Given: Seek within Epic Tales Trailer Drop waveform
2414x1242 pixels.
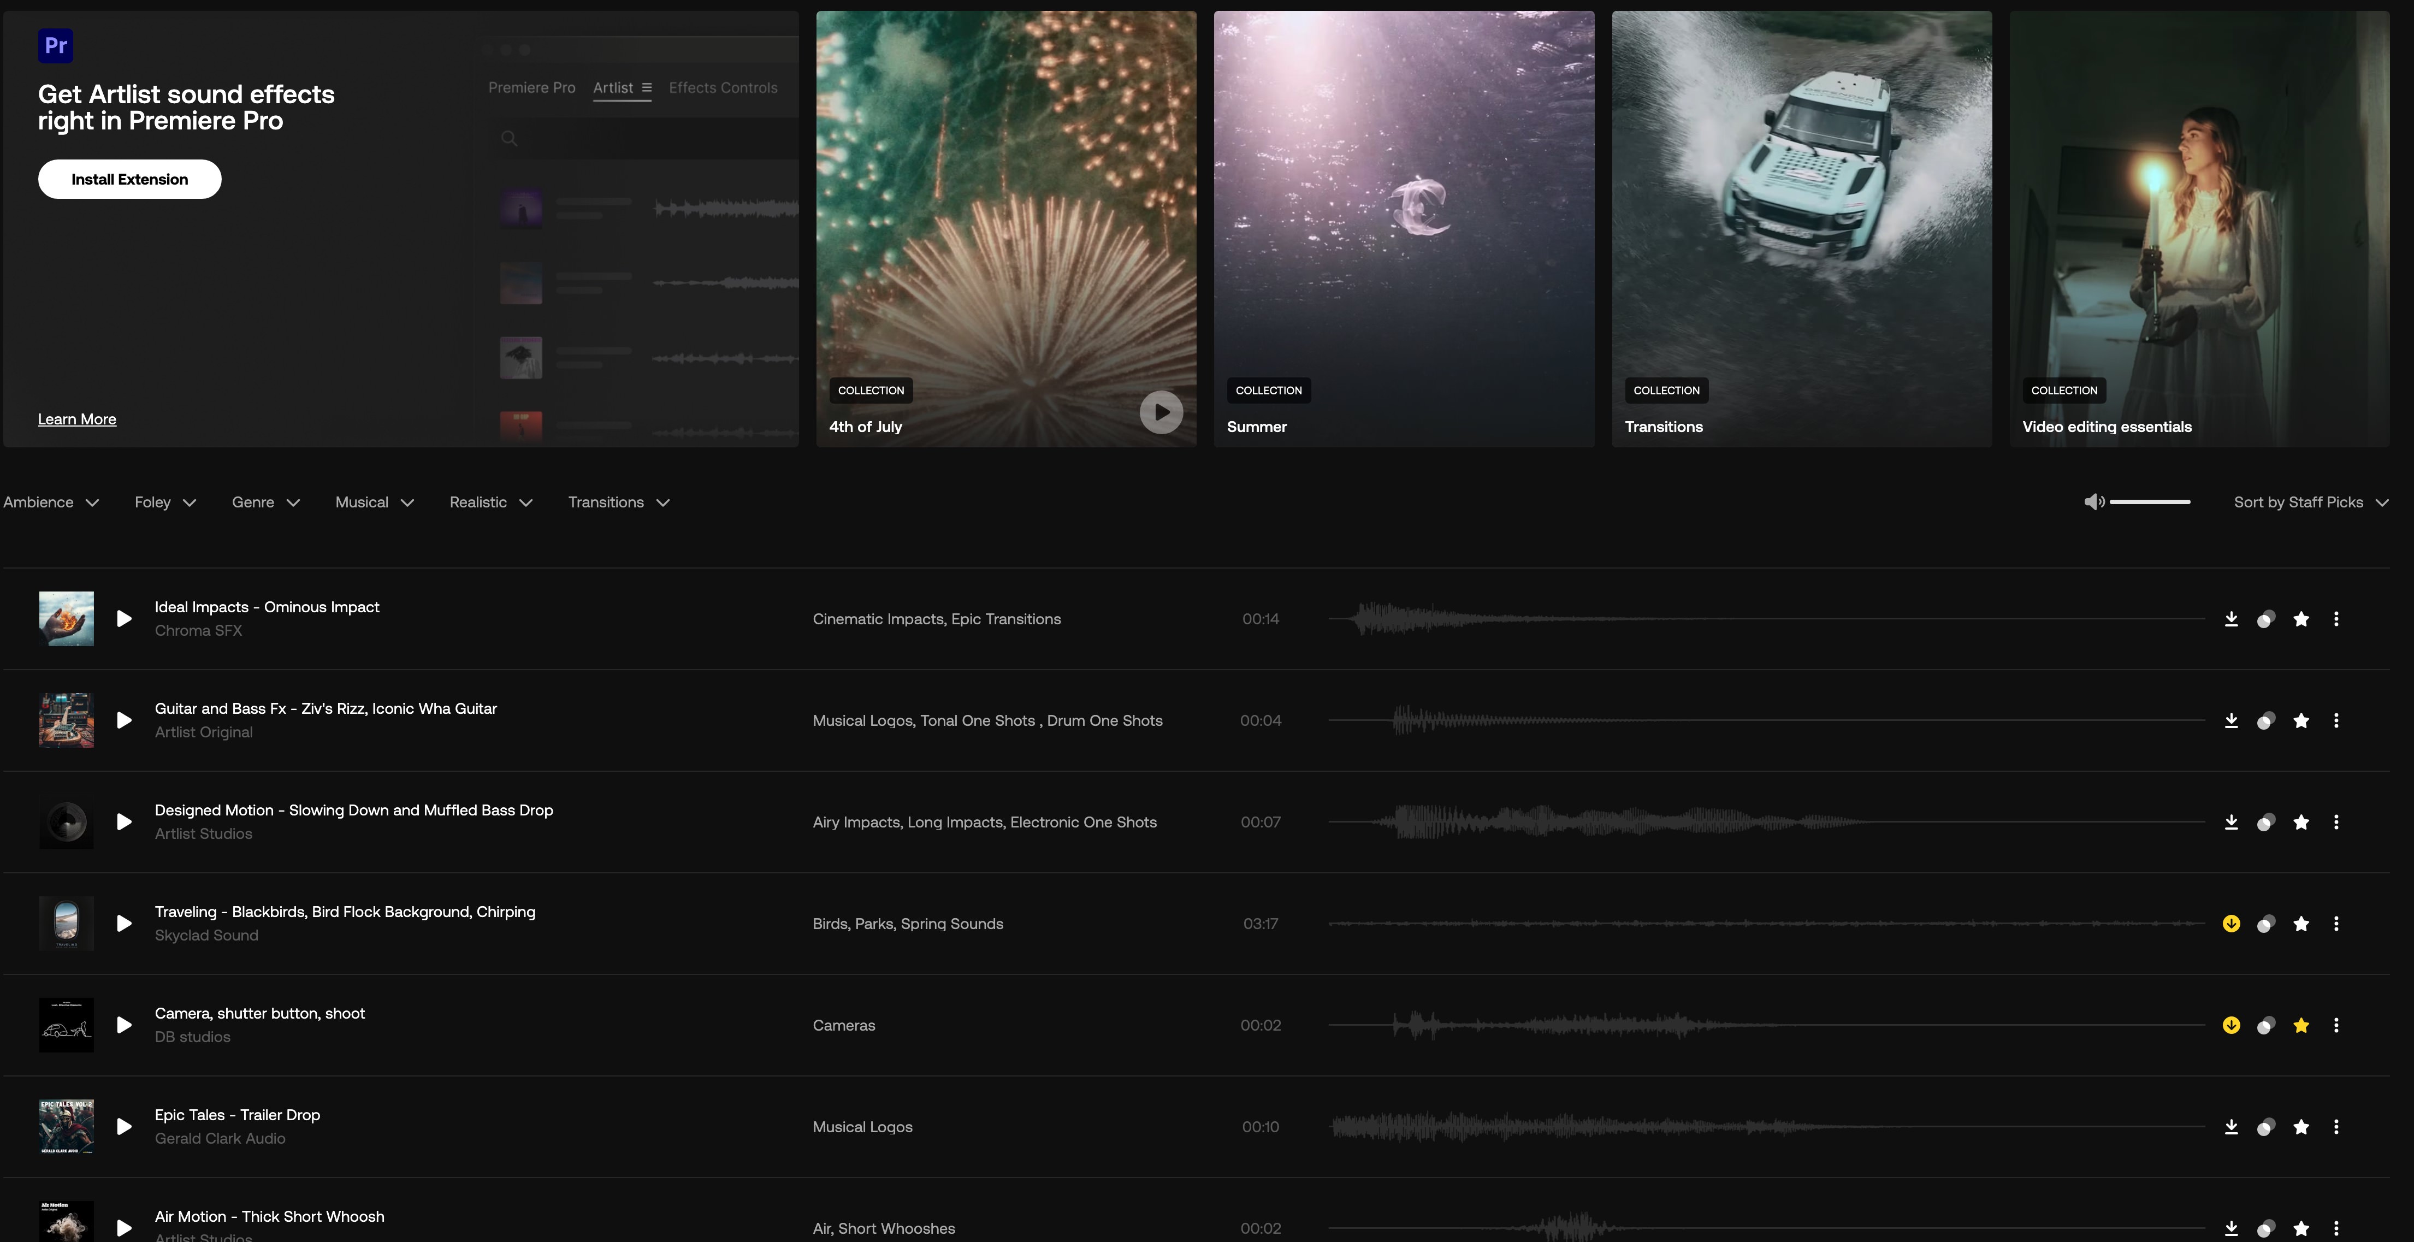Looking at the screenshot, I should coord(1766,1127).
